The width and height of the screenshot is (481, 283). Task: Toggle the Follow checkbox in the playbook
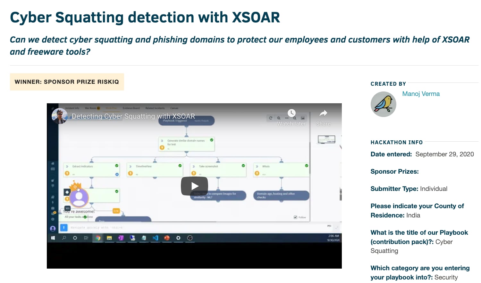click(295, 217)
